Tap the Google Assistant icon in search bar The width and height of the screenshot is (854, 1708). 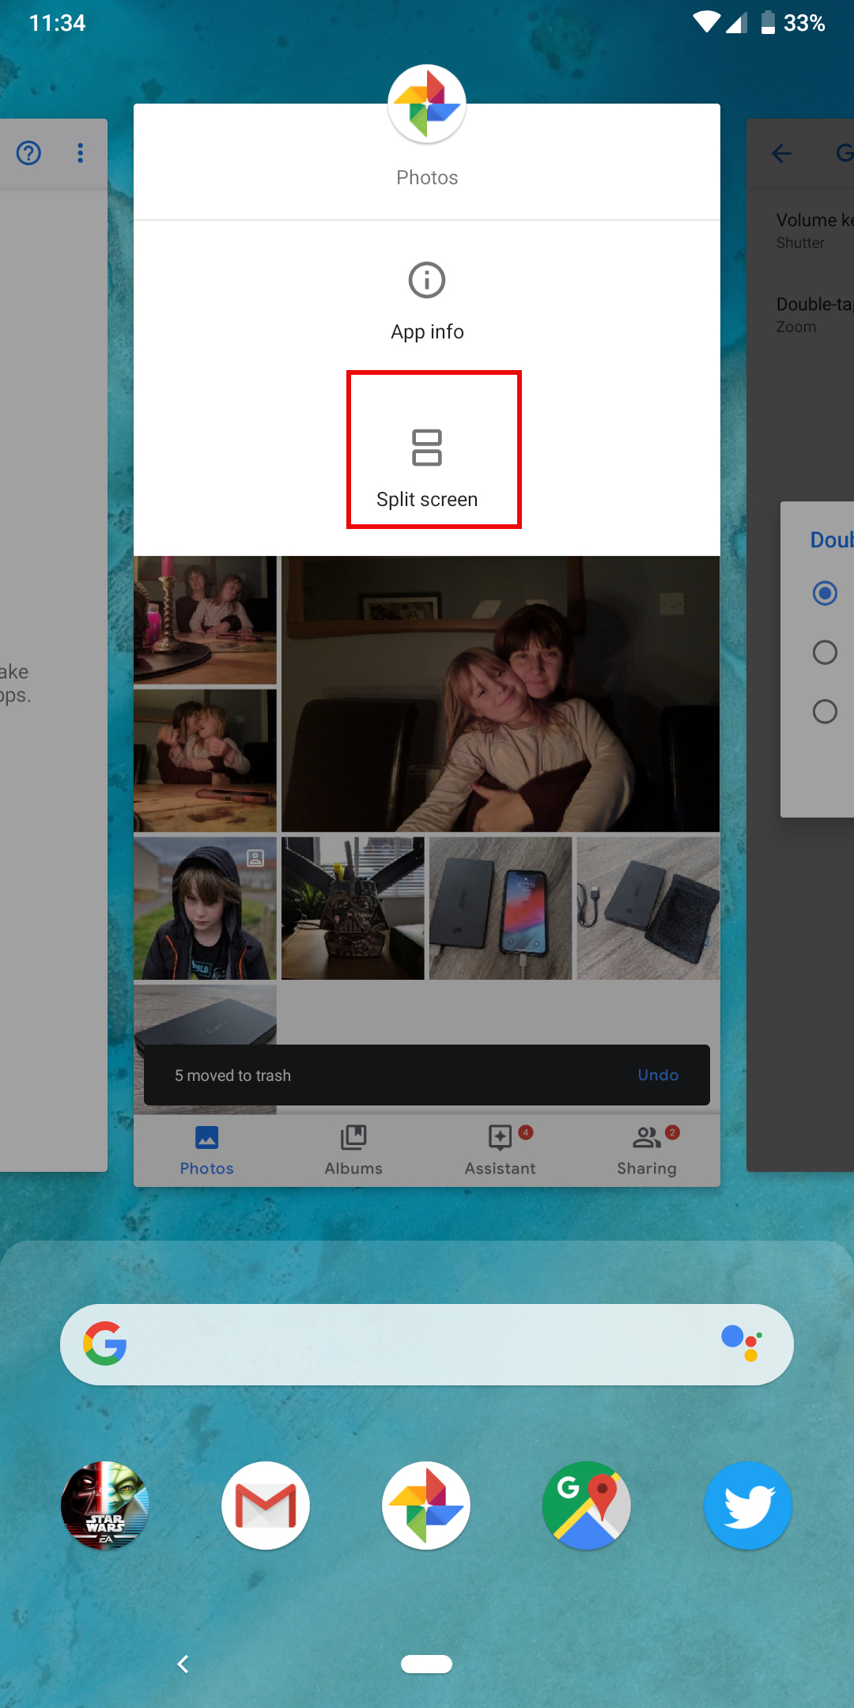click(x=741, y=1343)
